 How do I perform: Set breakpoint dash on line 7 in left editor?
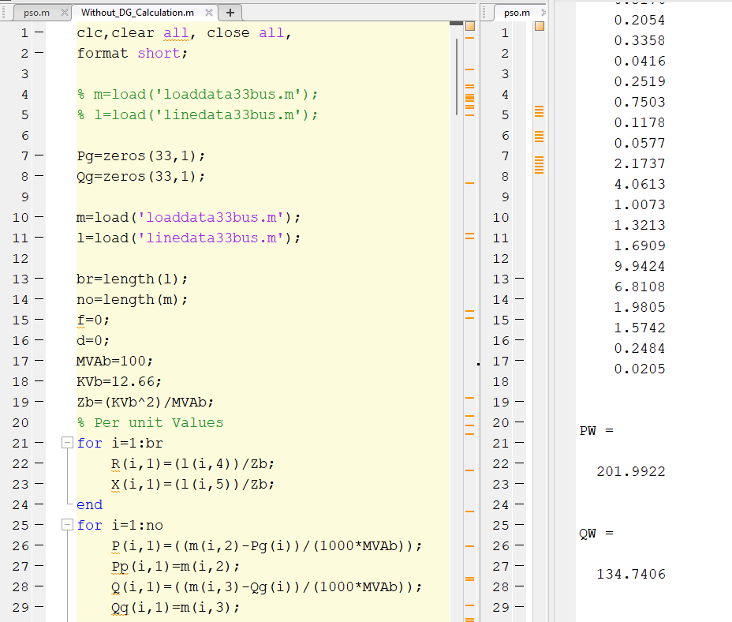pos(39,155)
